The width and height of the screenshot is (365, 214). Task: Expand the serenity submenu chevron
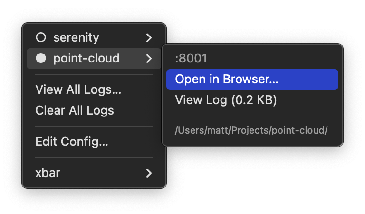click(x=149, y=37)
